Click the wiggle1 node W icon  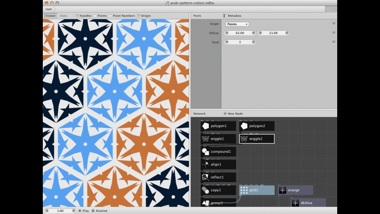(206, 139)
